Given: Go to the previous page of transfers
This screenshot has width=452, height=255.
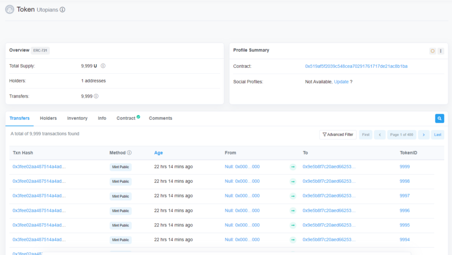Looking at the screenshot, I should coord(380,135).
